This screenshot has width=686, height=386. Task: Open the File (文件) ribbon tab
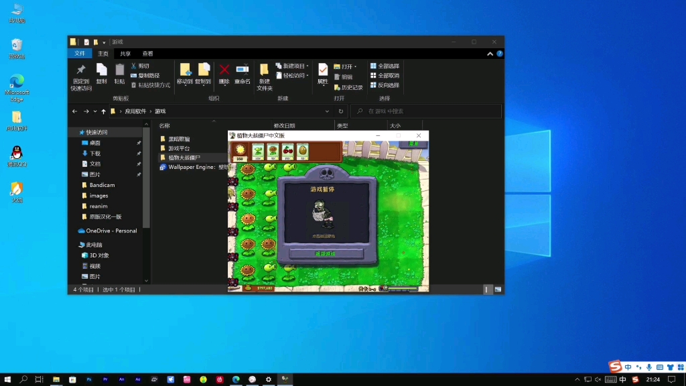[80, 54]
